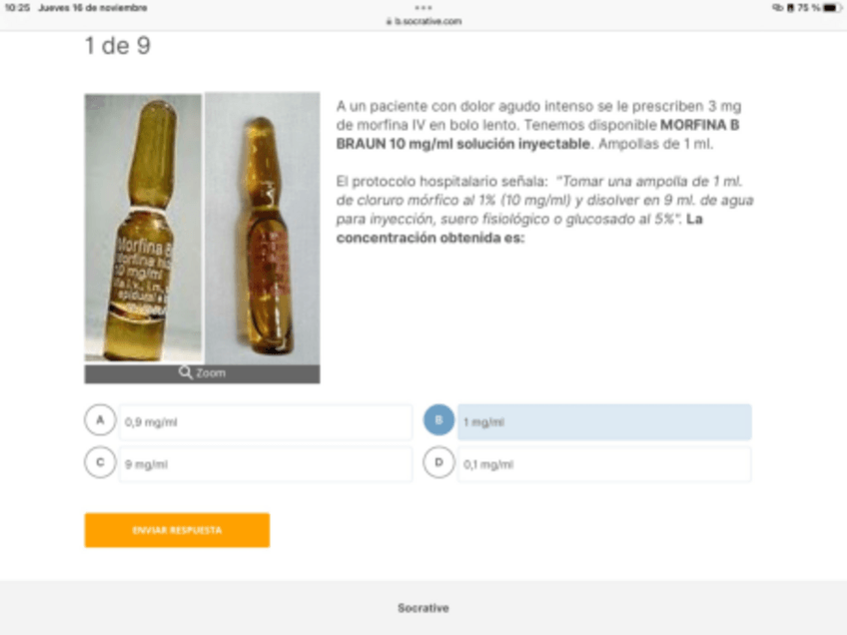Screen dimensions: 847x635
Task: Tap the b.socrative.com address bar
Action: coord(423,21)
